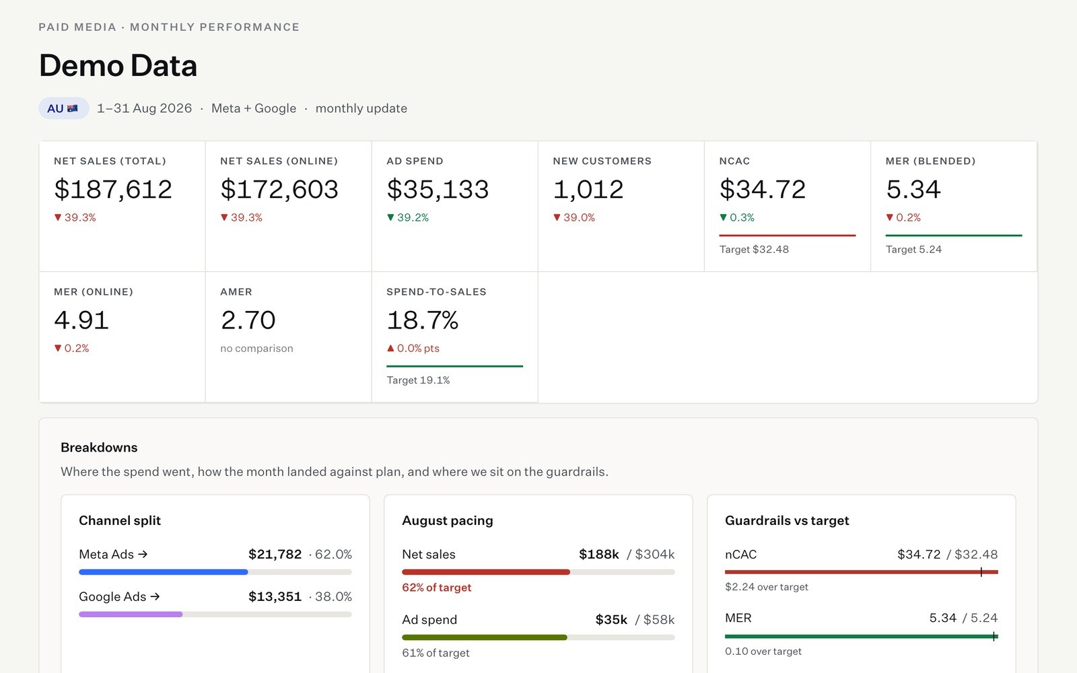
Task: Click the New Customers 1,012 value
Action: 588,189
